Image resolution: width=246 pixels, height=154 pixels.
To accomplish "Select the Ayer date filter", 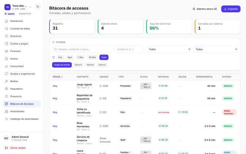I will coord(70,57).
